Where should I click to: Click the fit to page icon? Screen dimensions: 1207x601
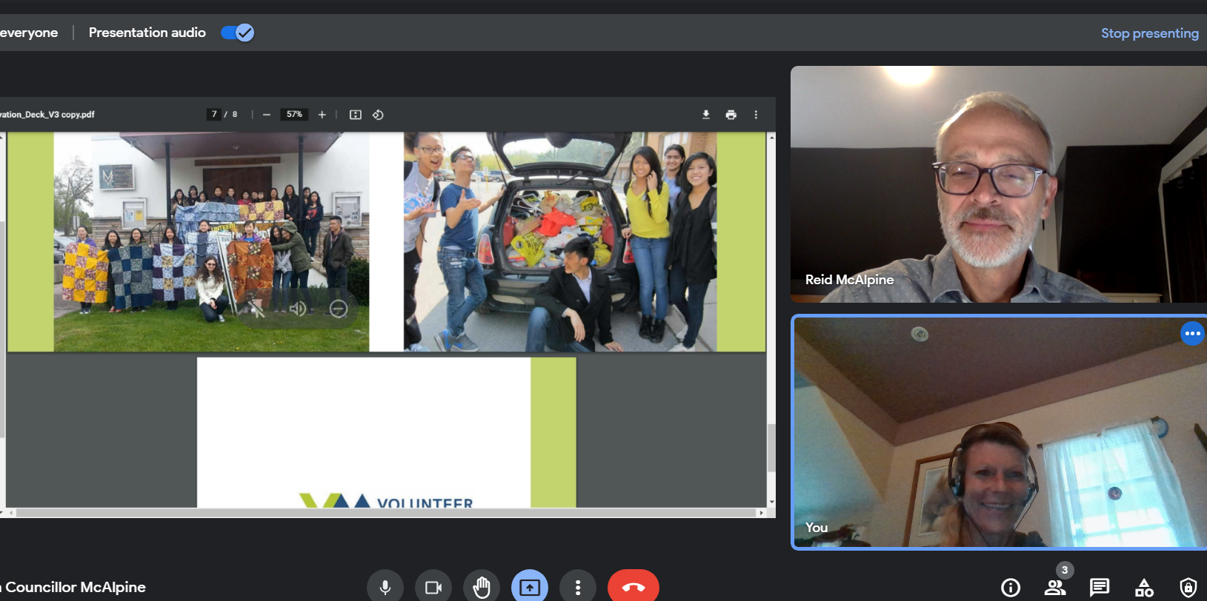(x=356, y=115)
